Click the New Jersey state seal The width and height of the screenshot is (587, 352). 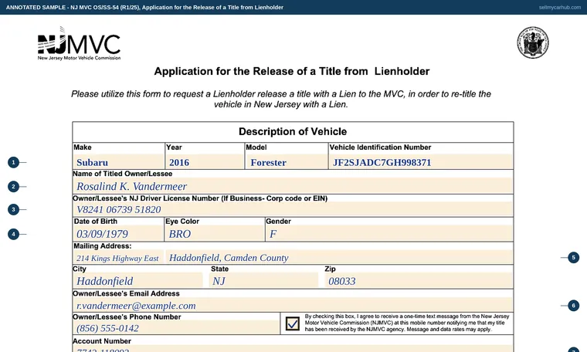(x=533, y=42)
